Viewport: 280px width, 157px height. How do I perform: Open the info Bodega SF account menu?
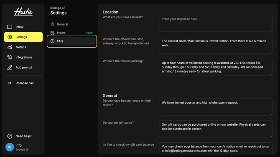23,147
